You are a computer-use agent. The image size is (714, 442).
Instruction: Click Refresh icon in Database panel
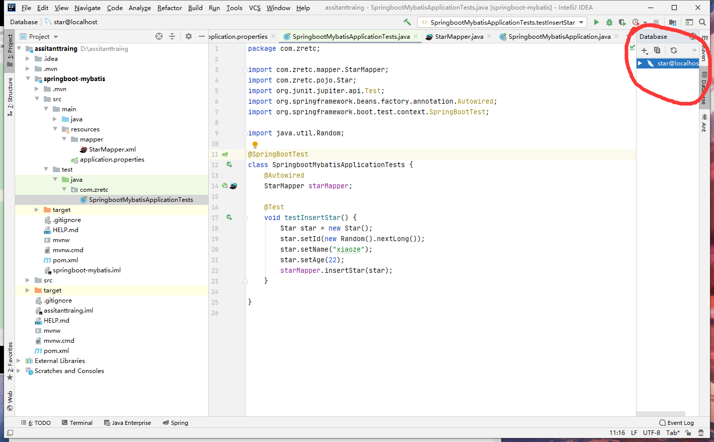click(674, 50)
